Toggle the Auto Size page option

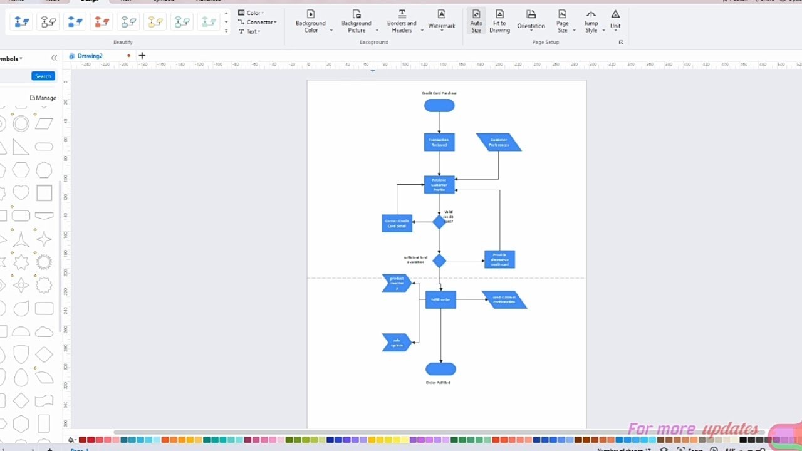(x=476, y=21)
